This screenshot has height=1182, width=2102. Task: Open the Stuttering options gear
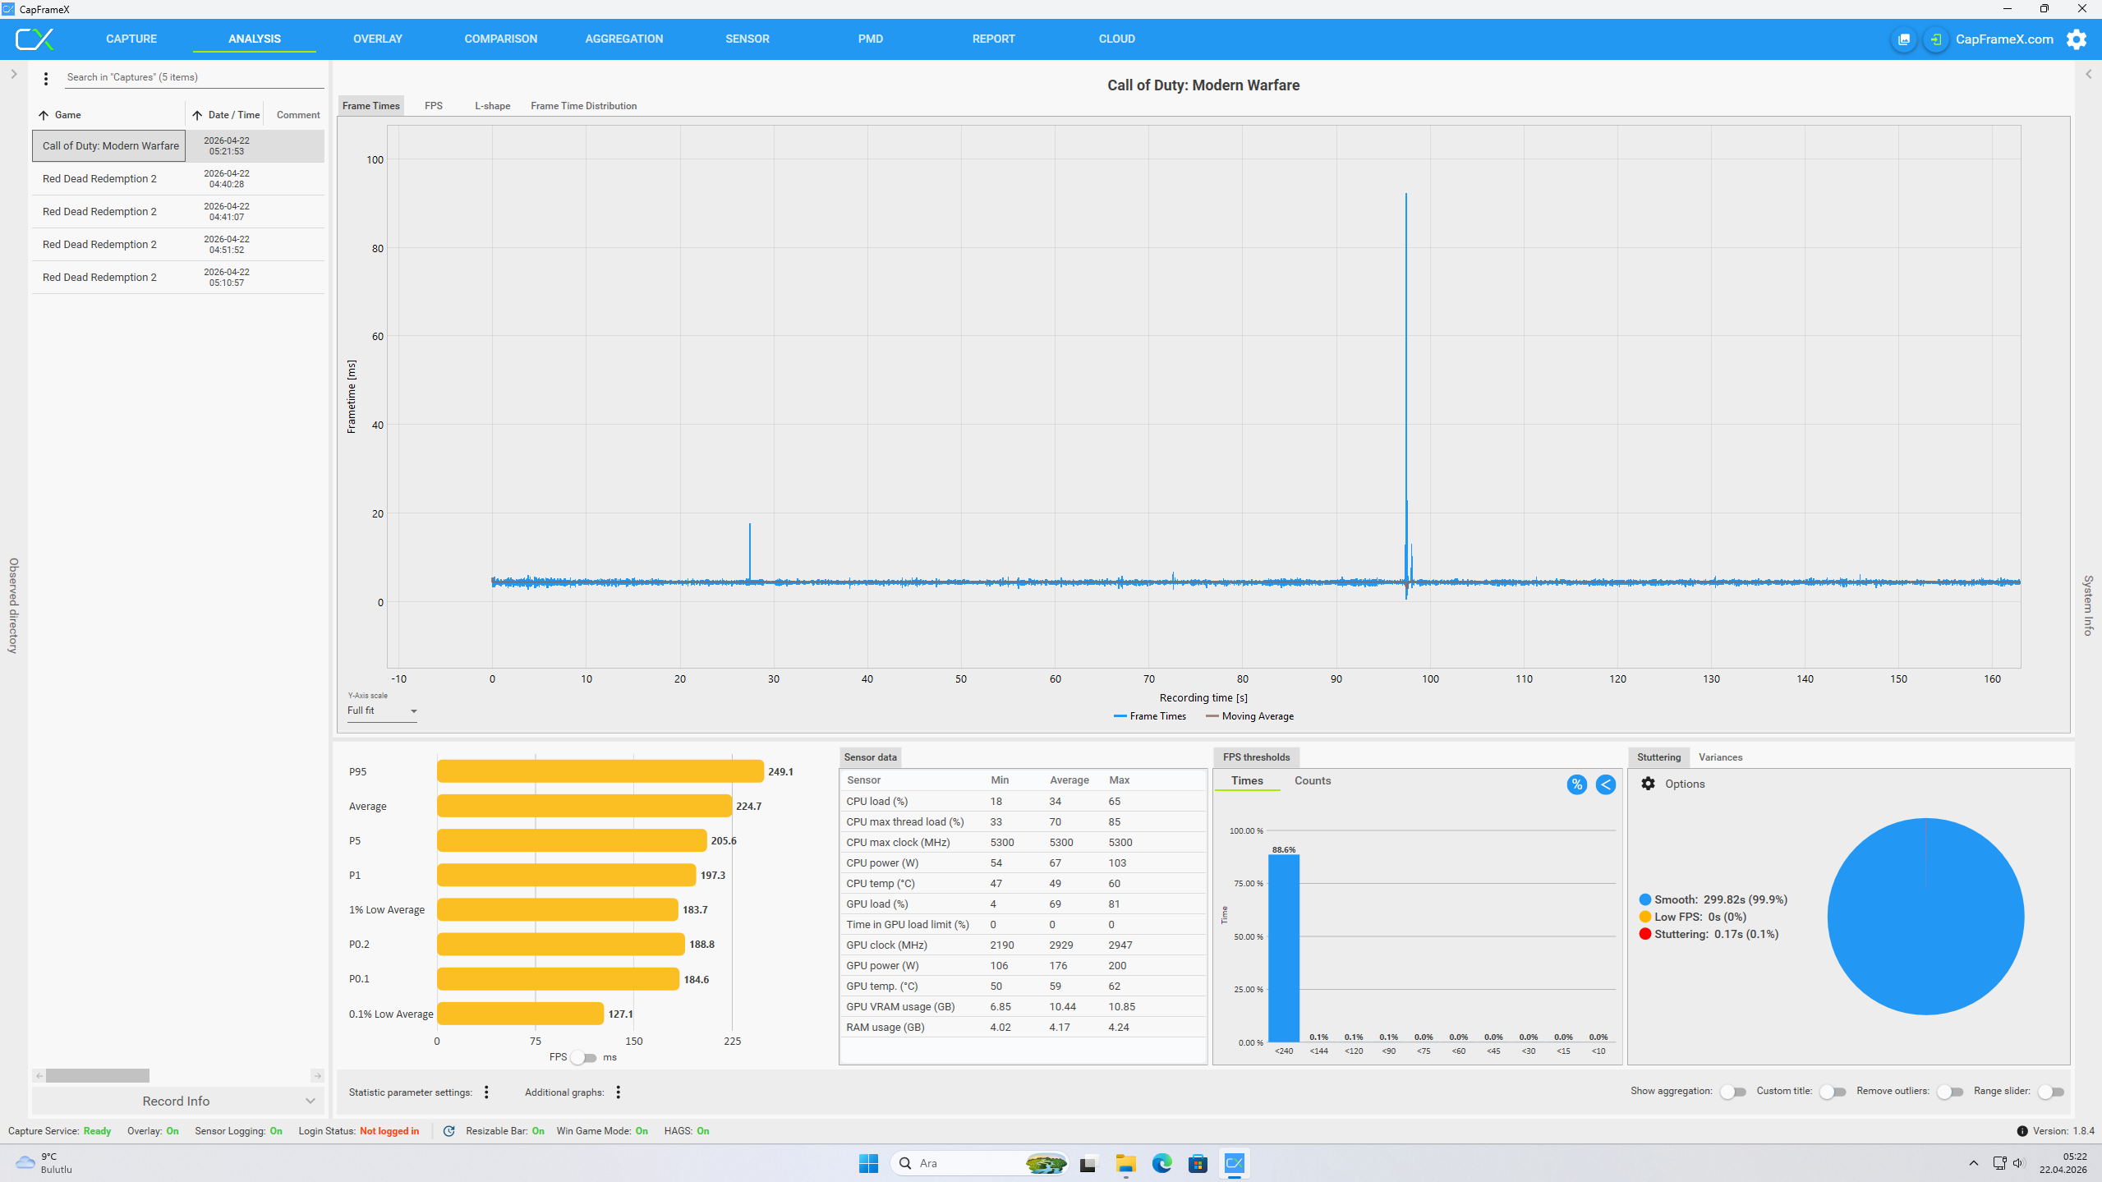coord(1648,784)
